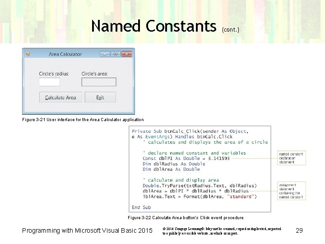This screenshot has height=244, width=325.
Task: Click the Figure 3-22 caption text
Action: pos(186,218)
